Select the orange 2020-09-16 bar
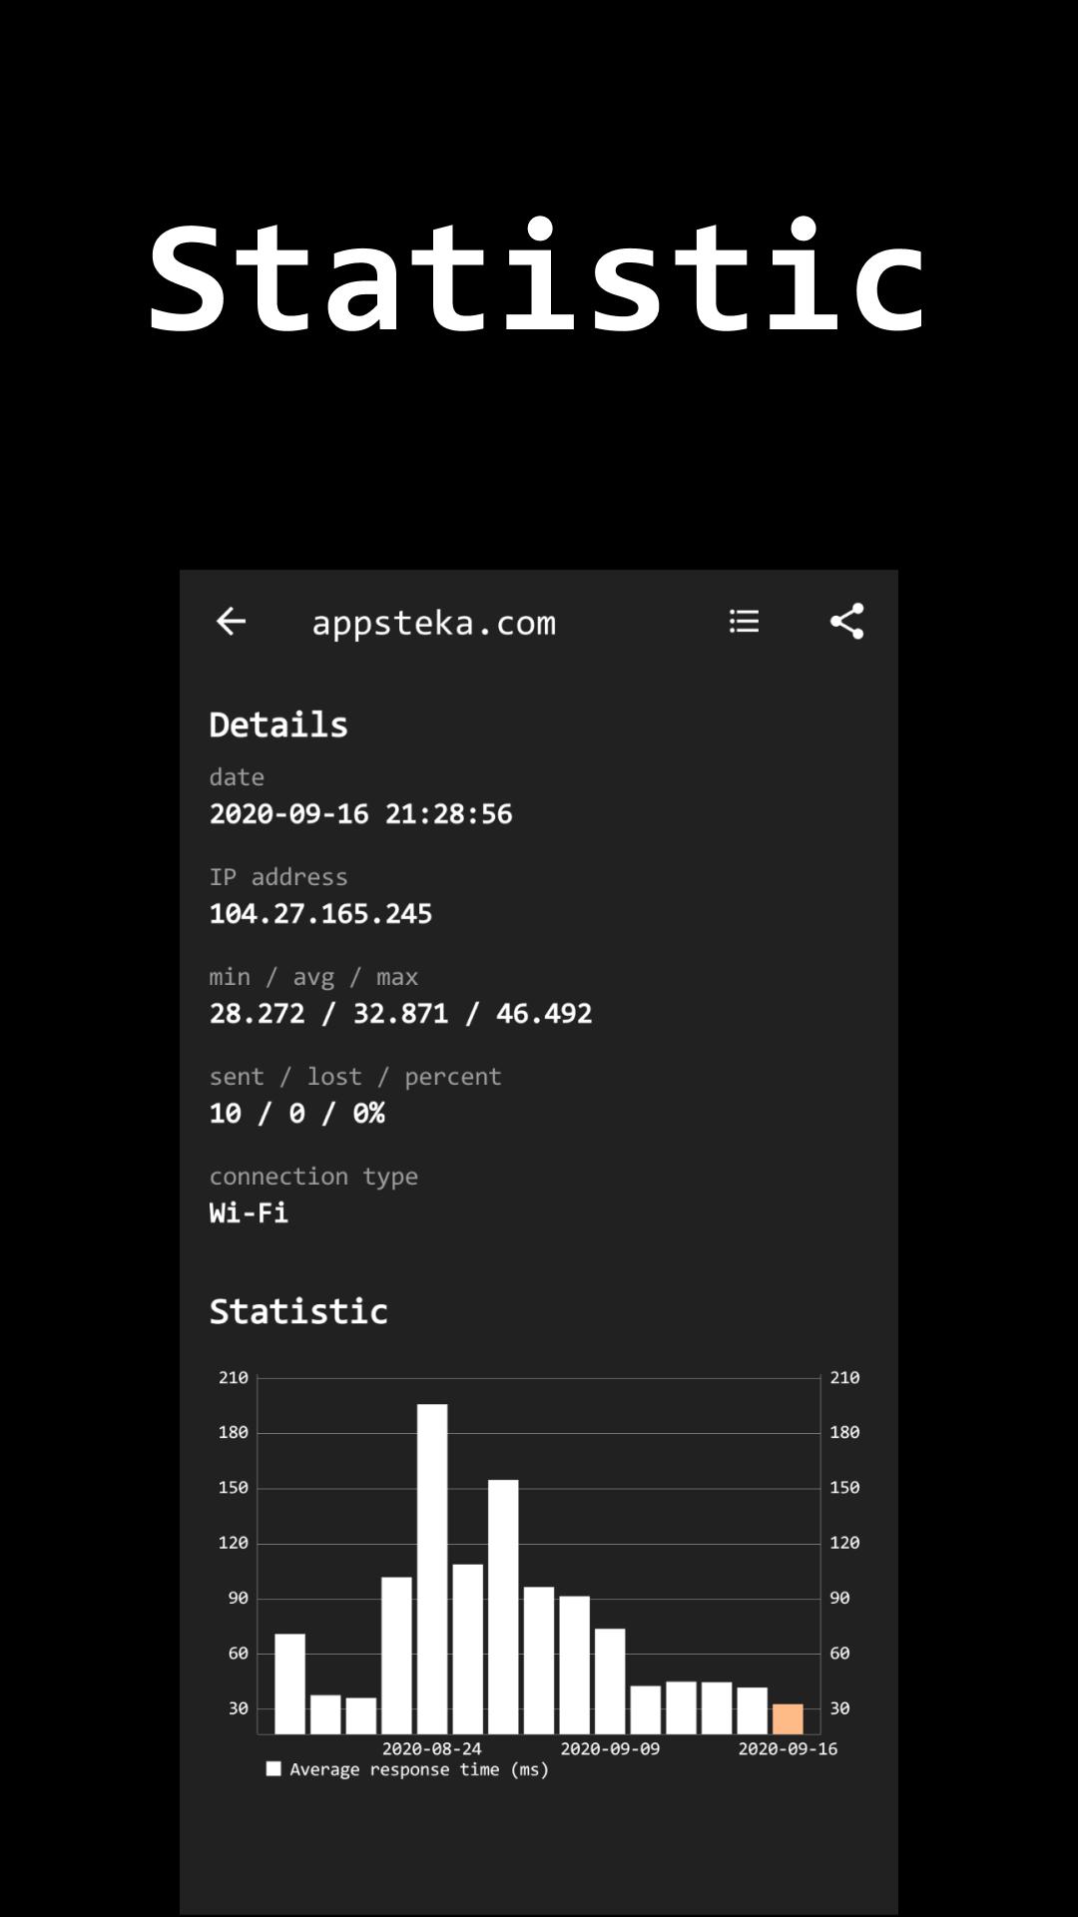 click(x=788, y=1719)
